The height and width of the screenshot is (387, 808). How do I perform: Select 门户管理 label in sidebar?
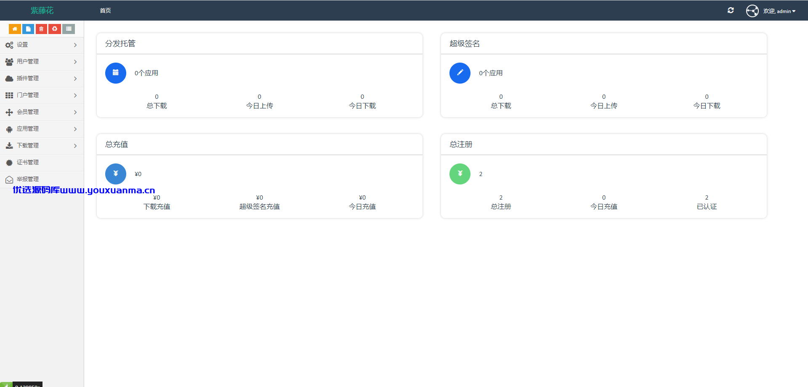(28, 95)
